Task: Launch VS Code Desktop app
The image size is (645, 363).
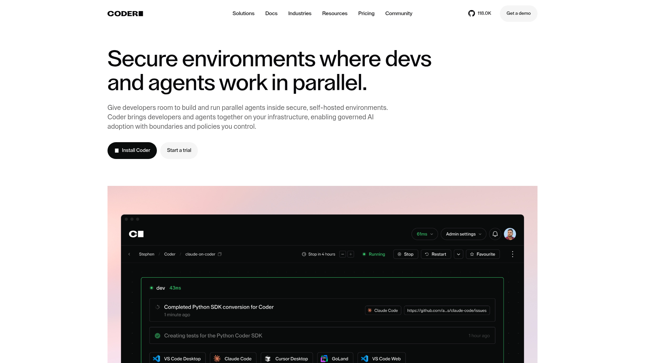Action: (177, 358)
